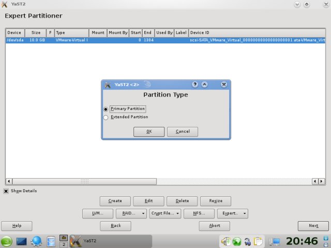Maximize the main YaST2 window

click(307, 5)
